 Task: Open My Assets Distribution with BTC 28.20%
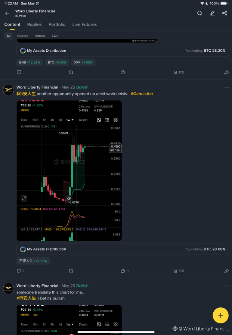(x=123, y=51)
